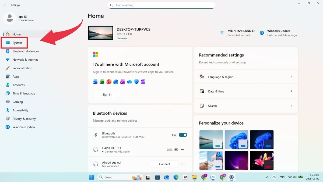Open Language & region recommended setting
The height and width of the screenshot is (182, 323).
[x=246, y=77]
